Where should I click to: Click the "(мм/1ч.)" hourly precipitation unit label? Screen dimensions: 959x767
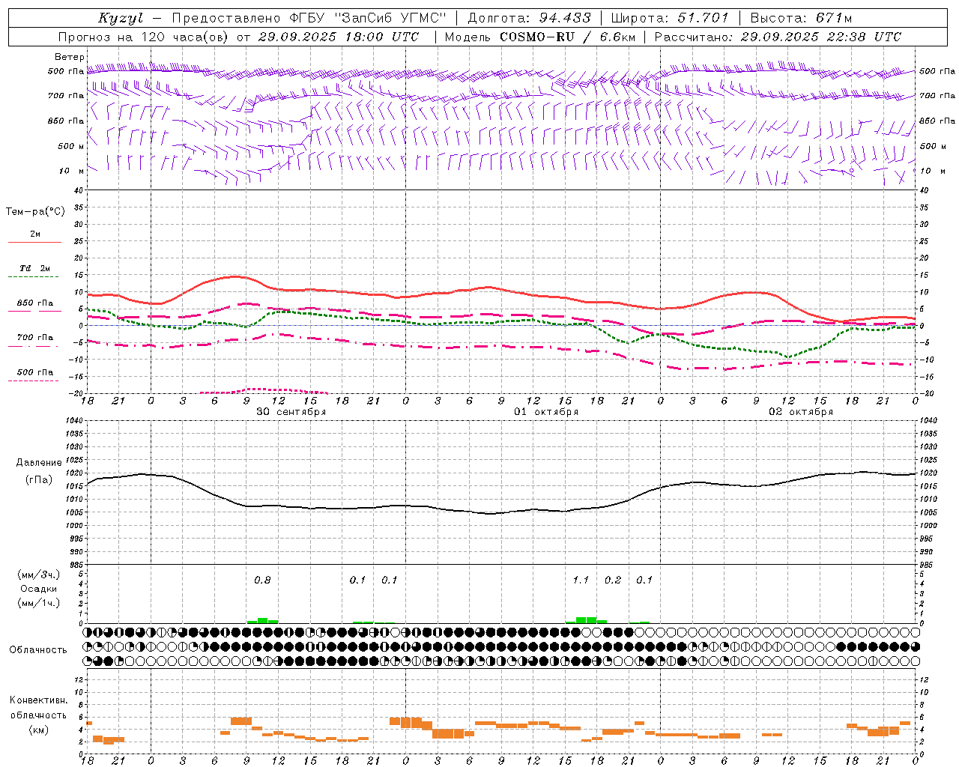coord(39,603)
